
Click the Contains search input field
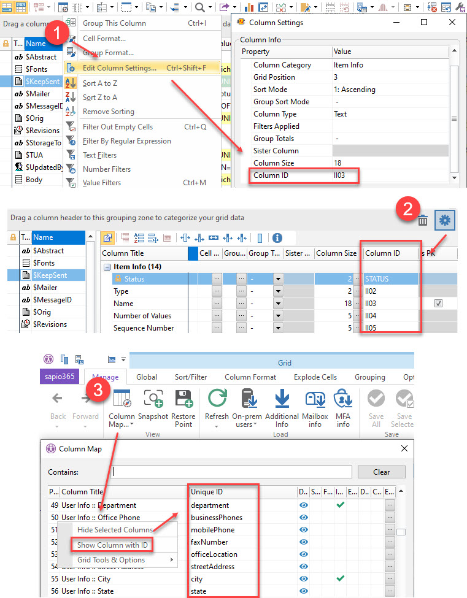(232, 472)
